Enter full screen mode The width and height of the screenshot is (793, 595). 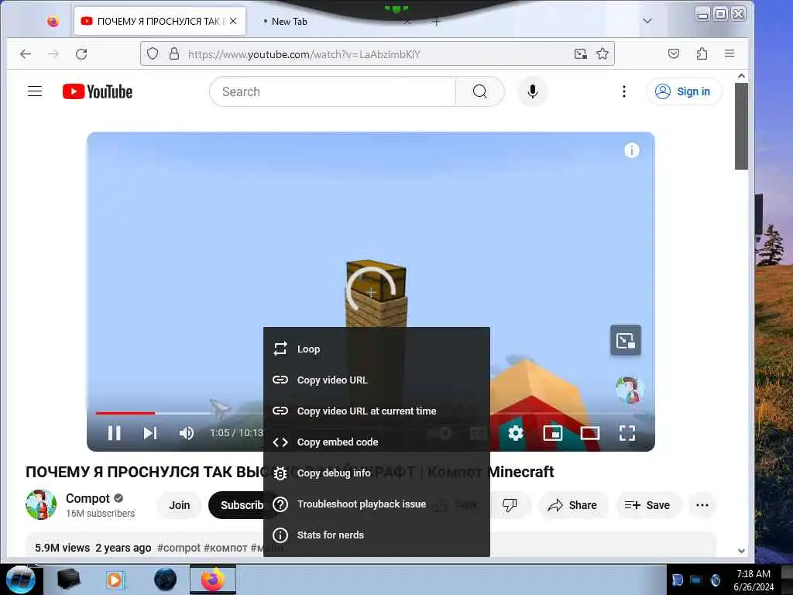click(x=627, y=433)
